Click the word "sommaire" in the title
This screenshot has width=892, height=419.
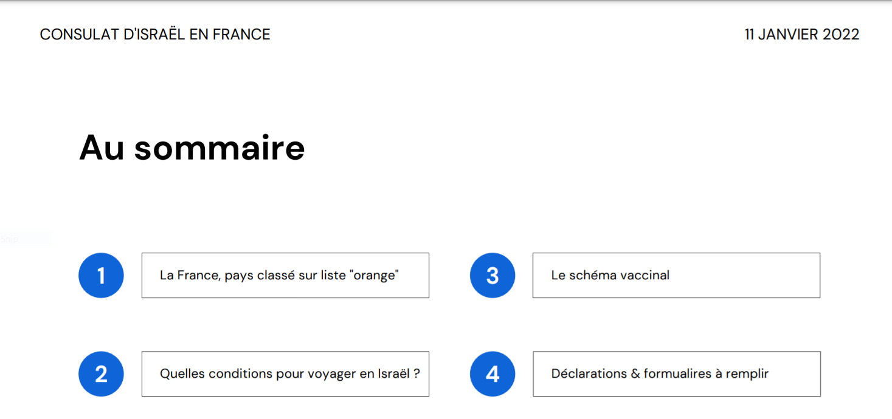pyautogui.click(x=220, y=148)
